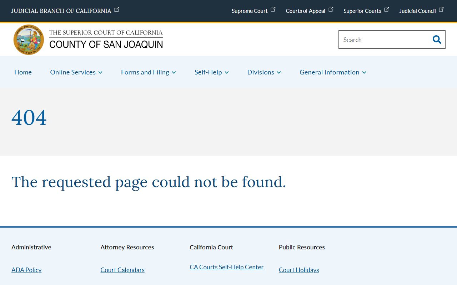Click external link icon next to Supreme Court
Screen dimensions: 457x285
[273, 10]
